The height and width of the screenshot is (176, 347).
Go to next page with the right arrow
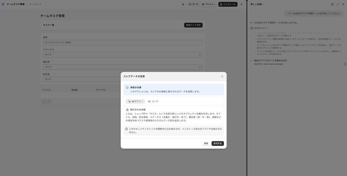coord(49,102)
